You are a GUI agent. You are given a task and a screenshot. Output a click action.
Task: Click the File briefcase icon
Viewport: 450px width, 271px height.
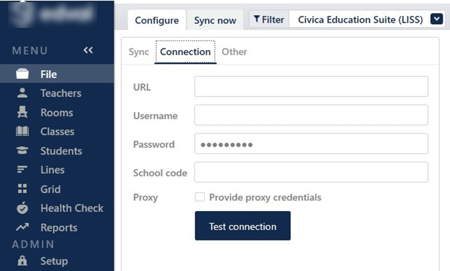[x=22, y=75]
